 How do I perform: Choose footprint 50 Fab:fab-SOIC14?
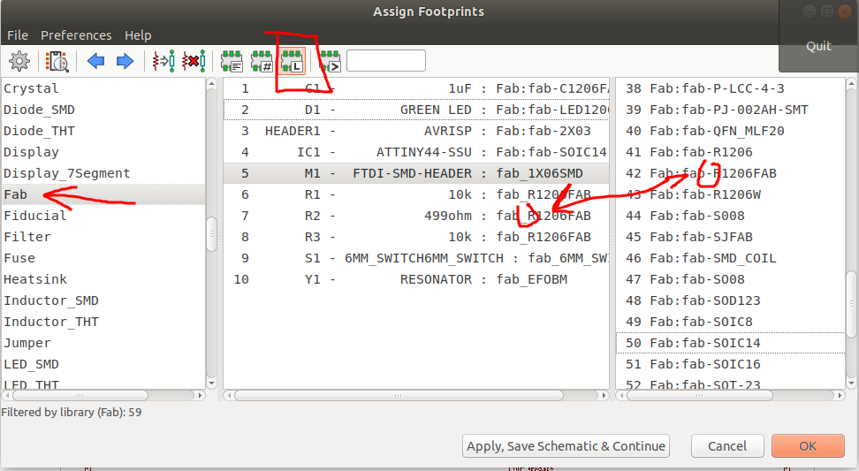click(730, 343)
